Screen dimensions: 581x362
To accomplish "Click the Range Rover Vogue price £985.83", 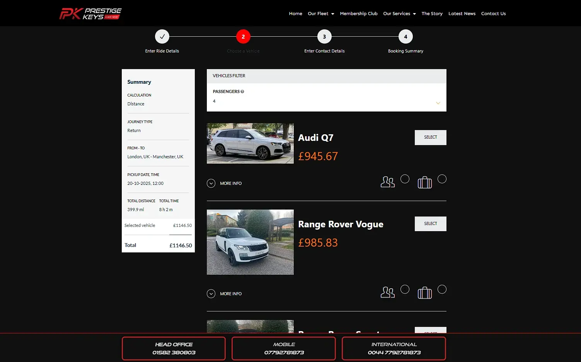I will coord(318,243).
